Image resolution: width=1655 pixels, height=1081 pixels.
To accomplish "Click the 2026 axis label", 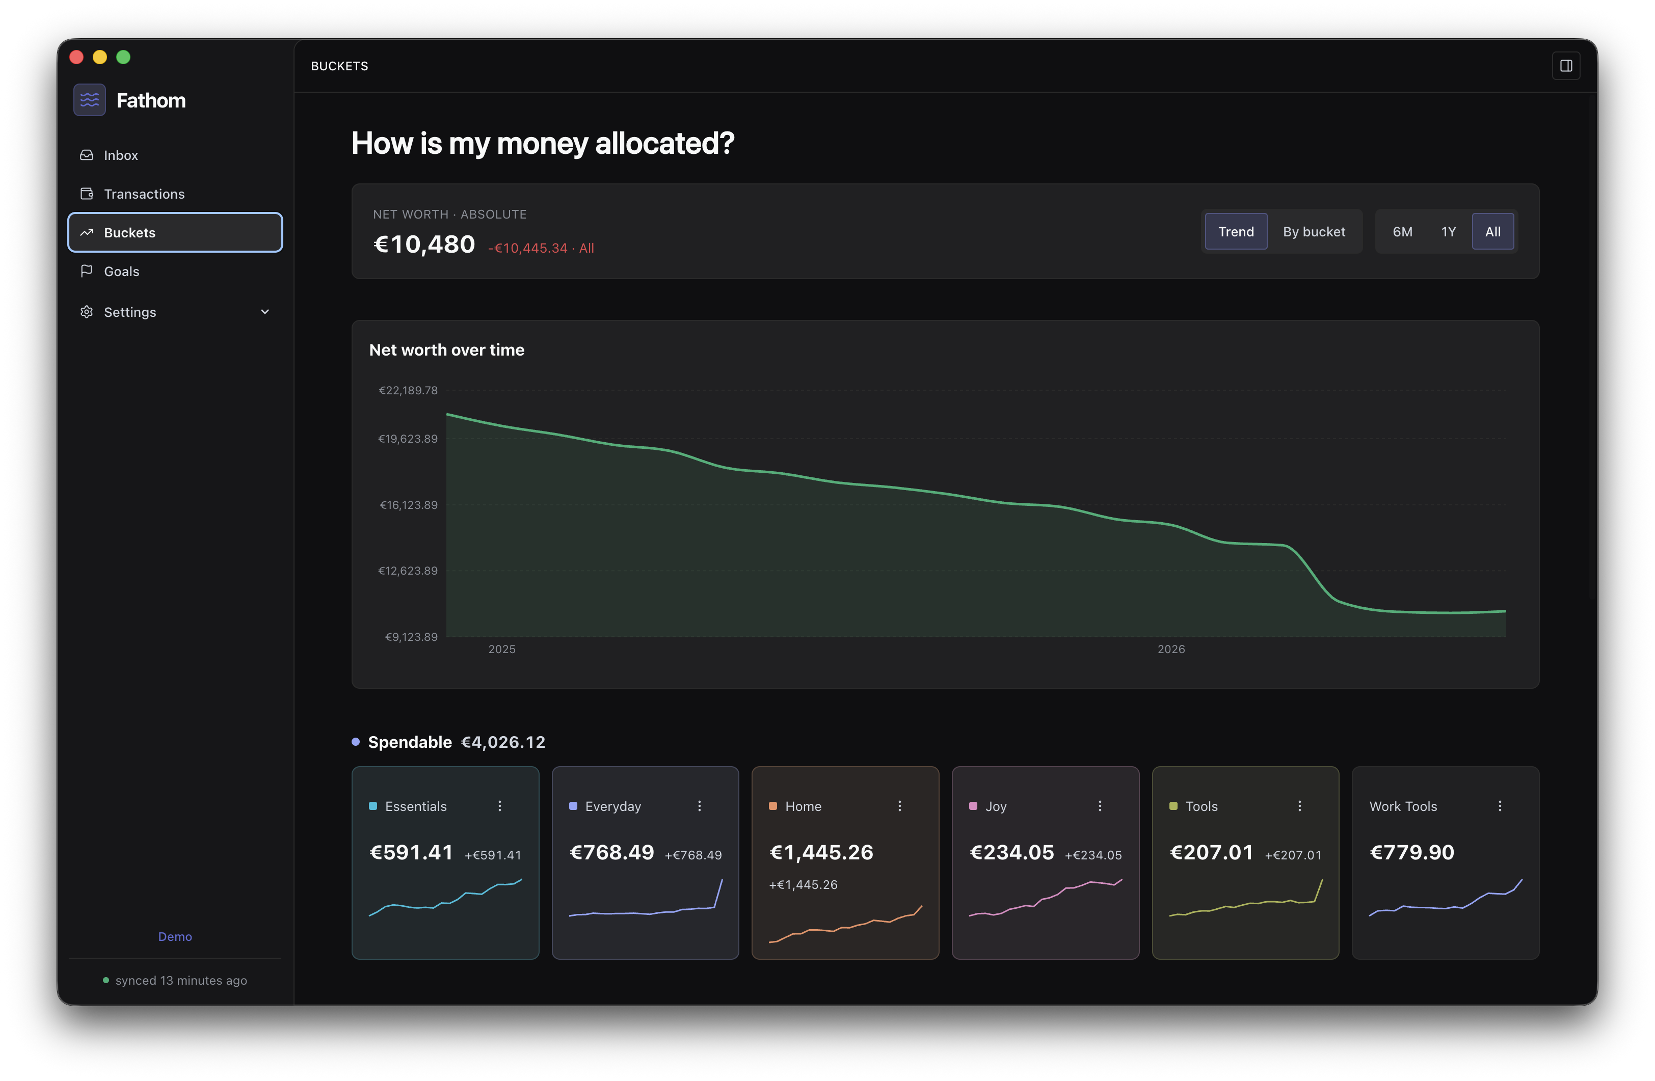I will (x=1171, y=650).
